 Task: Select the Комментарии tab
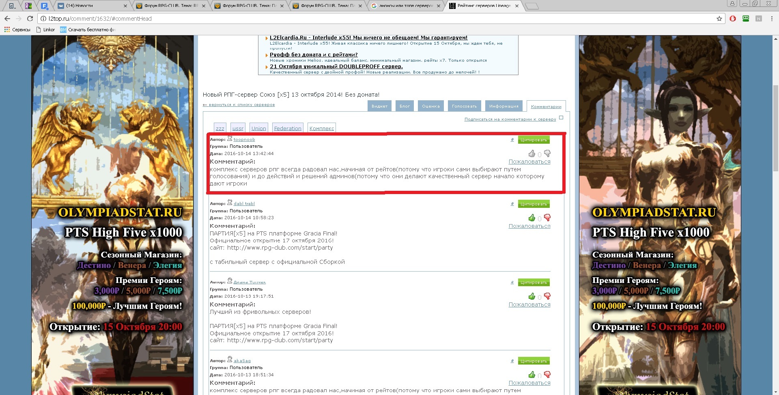click(x=546, y=106)
